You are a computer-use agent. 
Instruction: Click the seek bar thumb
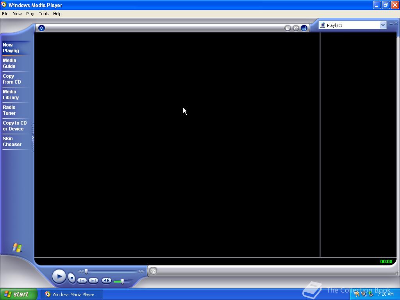86,271
